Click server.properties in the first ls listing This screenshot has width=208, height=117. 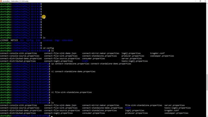tap(132, 58)
